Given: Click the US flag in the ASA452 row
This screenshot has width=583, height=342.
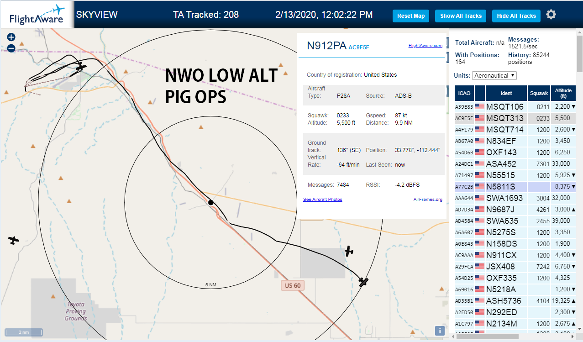Looking at the screenshot, I should tap(480, 163).
